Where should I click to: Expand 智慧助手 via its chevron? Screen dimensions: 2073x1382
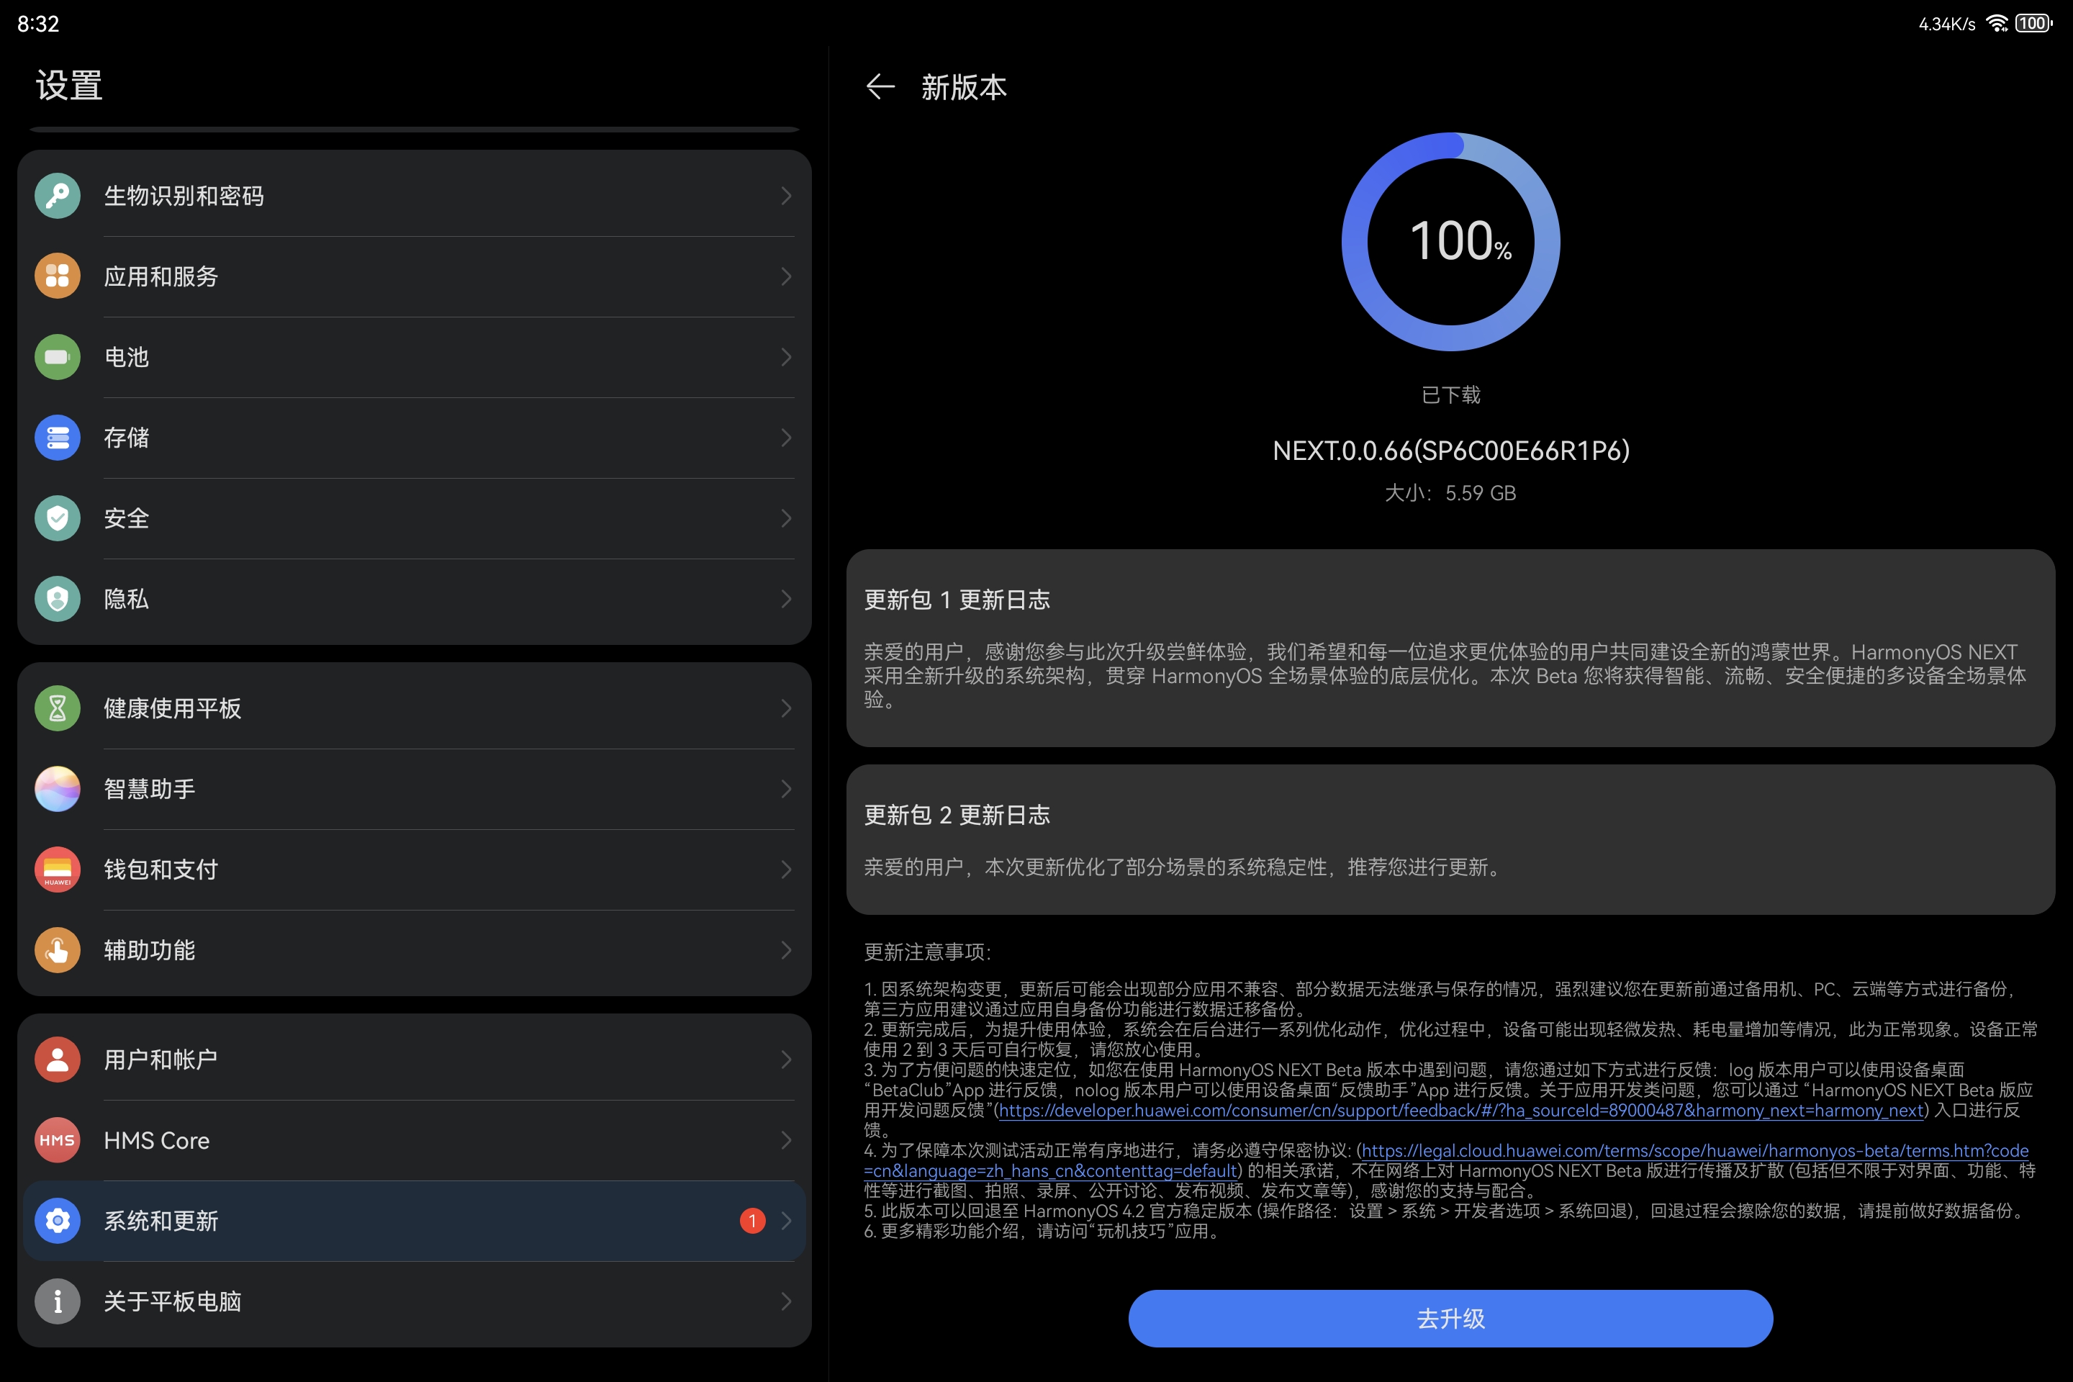785,789
